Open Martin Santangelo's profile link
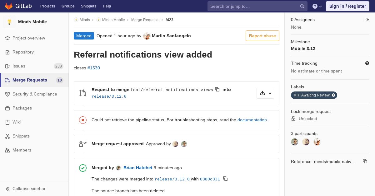375x196 pixels. [x=171, y=36]
